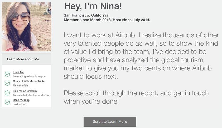Click the checkmark icon beside Read My Blog
The image size is (222, 128).
coord(7,102)
